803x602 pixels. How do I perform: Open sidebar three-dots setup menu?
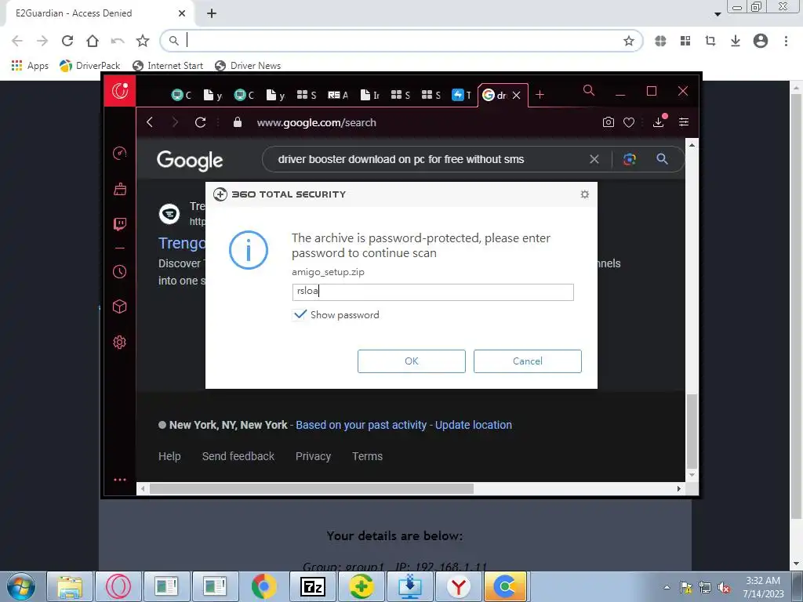[x=120, y=480]
